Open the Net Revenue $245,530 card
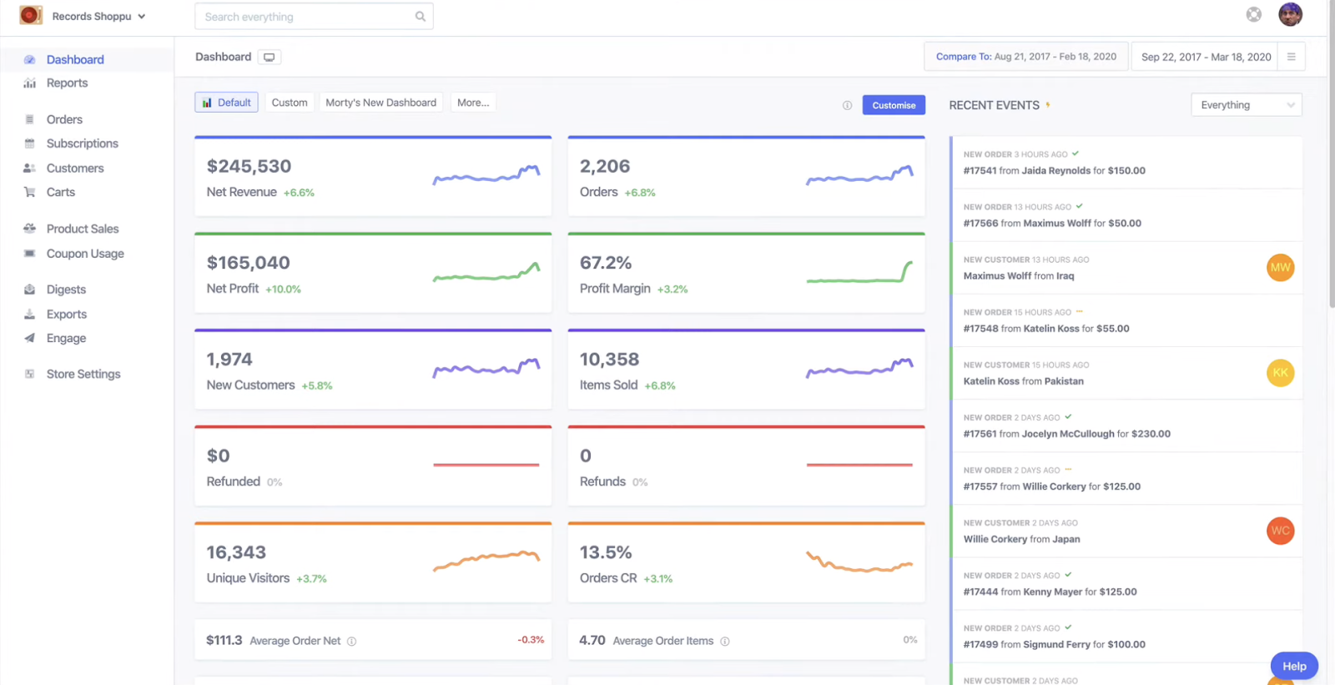1335x685 pixels. pyautogui.click(x=373, y=176)
